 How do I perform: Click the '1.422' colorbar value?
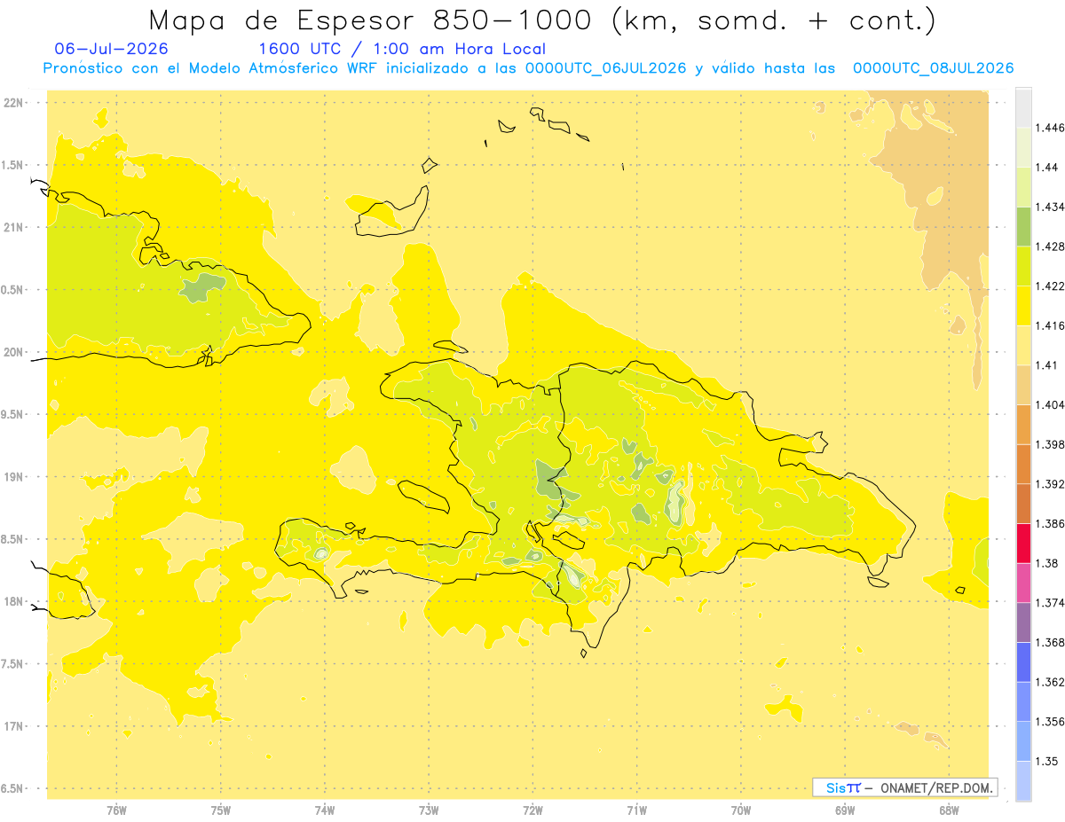pos(1052,286)
